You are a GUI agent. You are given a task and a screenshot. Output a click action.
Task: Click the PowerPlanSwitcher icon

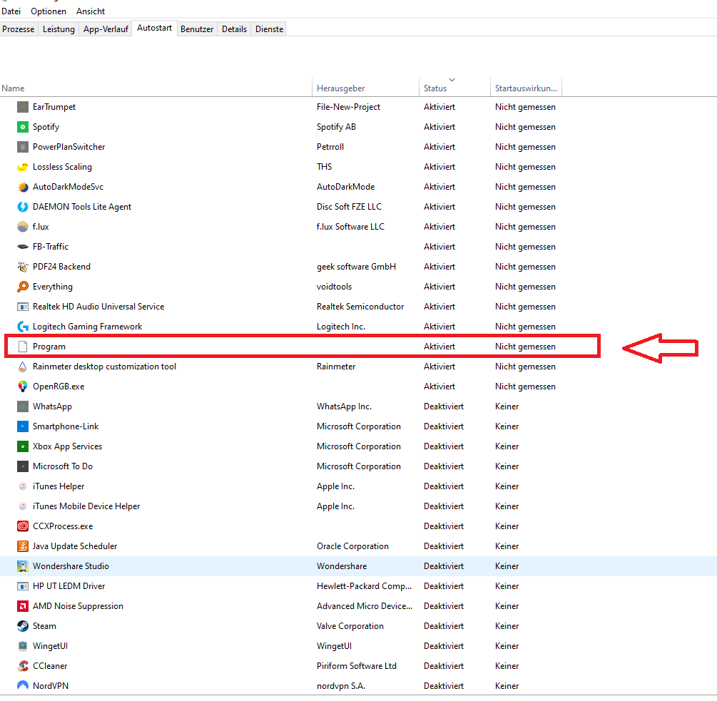[x=22, y=147]
